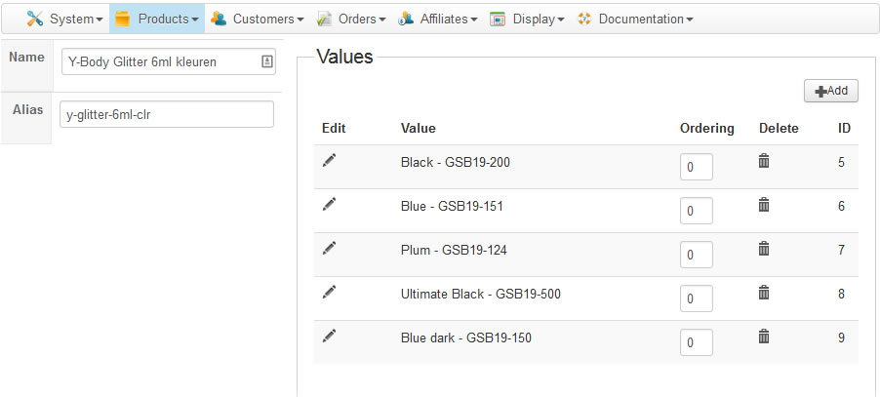Image resolution: width=880 pixels, height=397 pixels.
Task: Trash the Plum - GSB19-124 value
Action: (x=764, y=249)
